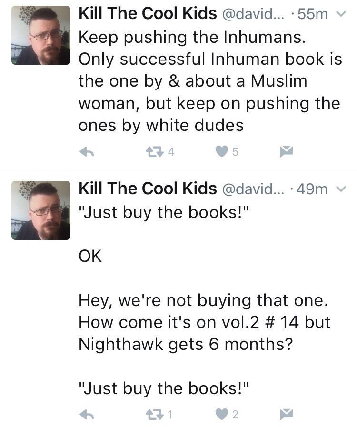Tap the avatar on the second tweet
357x427 pixels.
click(40, 210)
